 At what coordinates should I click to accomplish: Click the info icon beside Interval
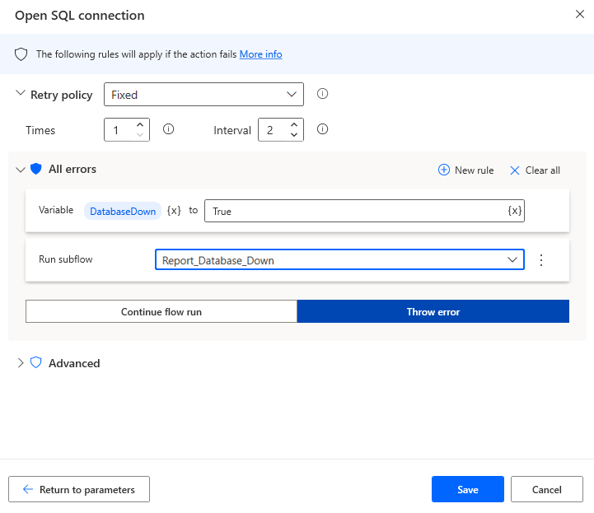322,129
